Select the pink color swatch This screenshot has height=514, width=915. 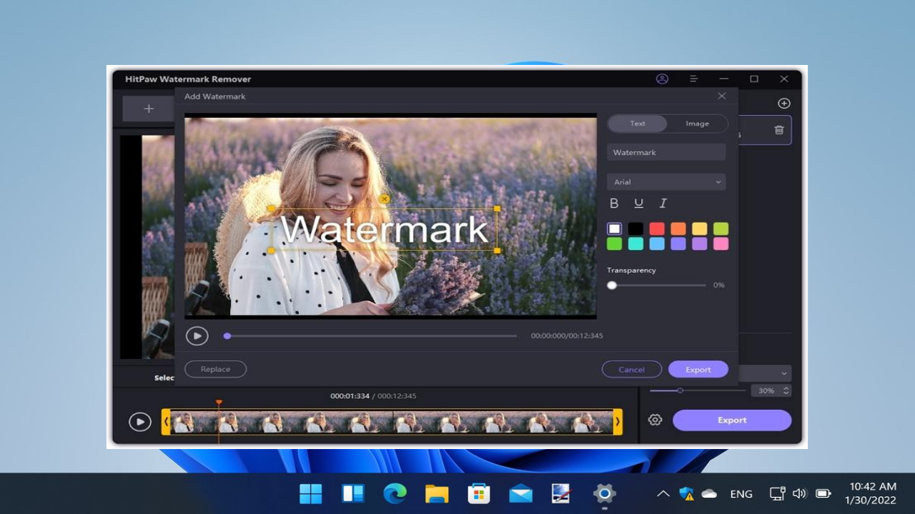pos(721,243)
